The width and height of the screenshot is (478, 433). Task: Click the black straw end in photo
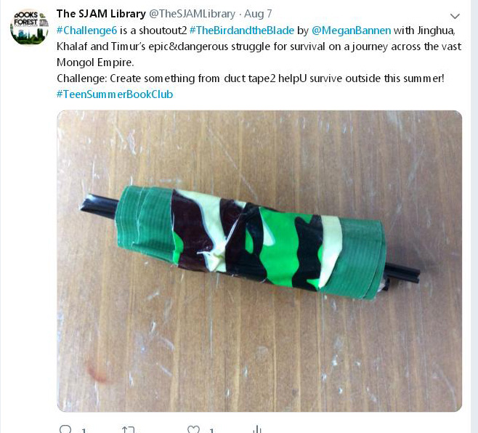pyautogui.click(x=99, y=204)
